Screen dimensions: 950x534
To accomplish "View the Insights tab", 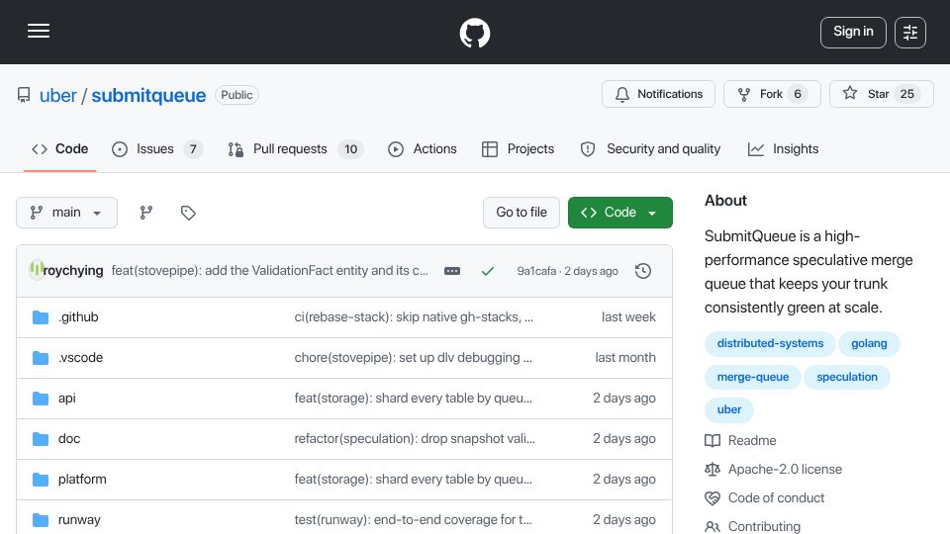I will pos(783,149).
